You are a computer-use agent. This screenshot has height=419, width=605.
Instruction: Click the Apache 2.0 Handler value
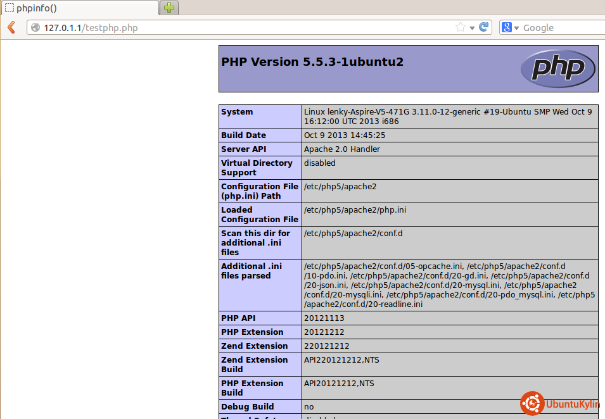coord(341,149)
